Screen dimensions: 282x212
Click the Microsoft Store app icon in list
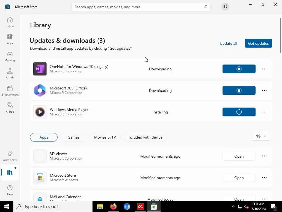click(x=40, y=177)
